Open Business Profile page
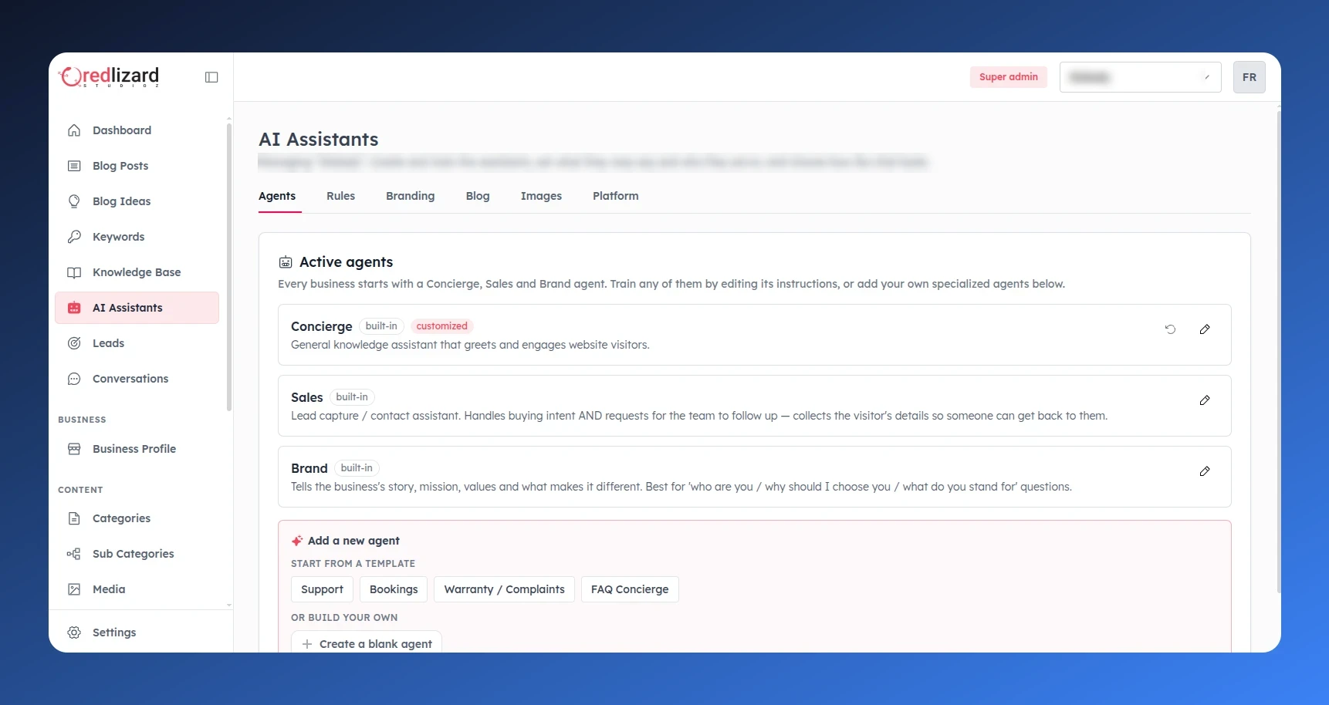1329x705 pixels. [137, 449]
